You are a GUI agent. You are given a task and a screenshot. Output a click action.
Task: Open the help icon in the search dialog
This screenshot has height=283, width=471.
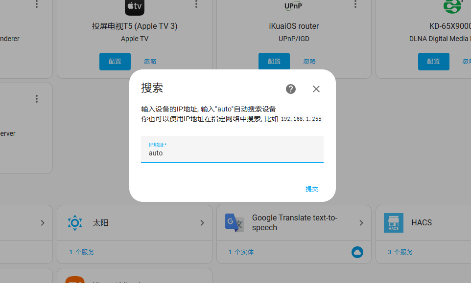coord(290,89)
